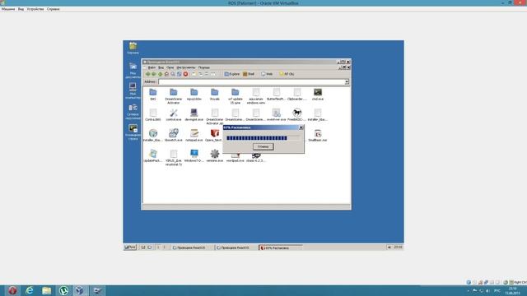
Task: Open the Вид menu in ReactOS explorer
Action: [x=161, y=67]
